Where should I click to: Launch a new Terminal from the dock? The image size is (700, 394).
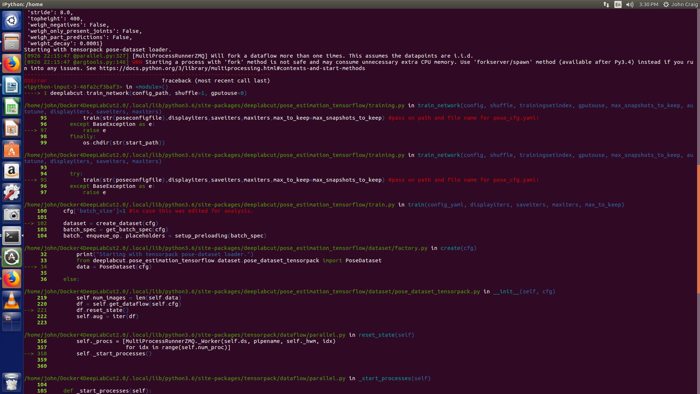(x=12, y=236)
